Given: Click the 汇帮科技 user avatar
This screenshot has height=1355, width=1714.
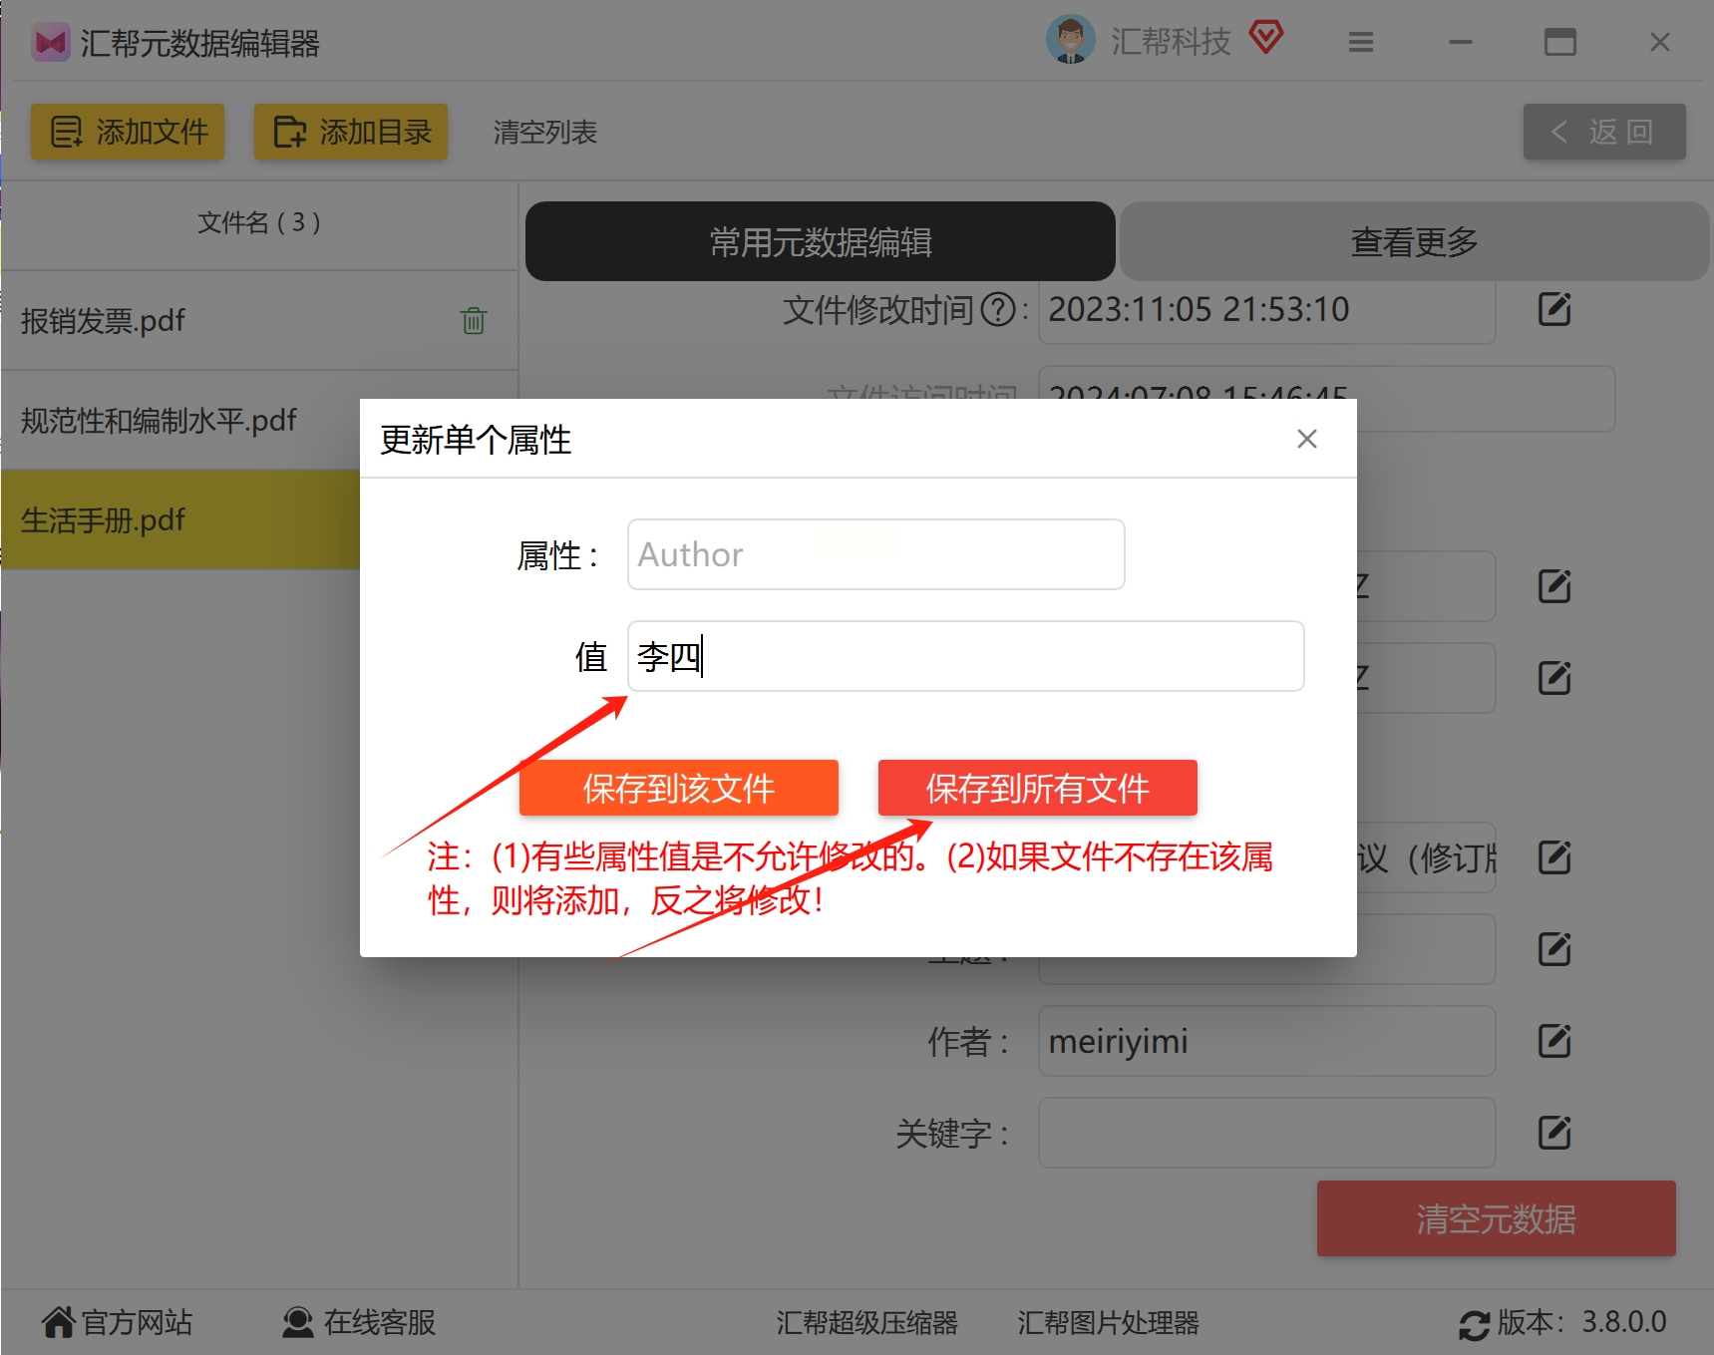Looking at the screenshot, I should pos(1071,41).
